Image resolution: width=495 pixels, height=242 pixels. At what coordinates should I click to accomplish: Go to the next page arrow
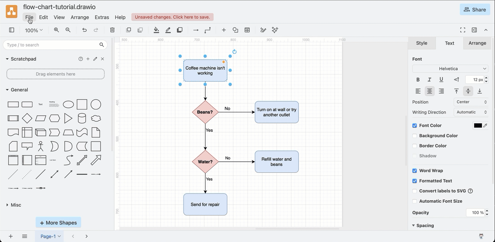pos(86,236)
